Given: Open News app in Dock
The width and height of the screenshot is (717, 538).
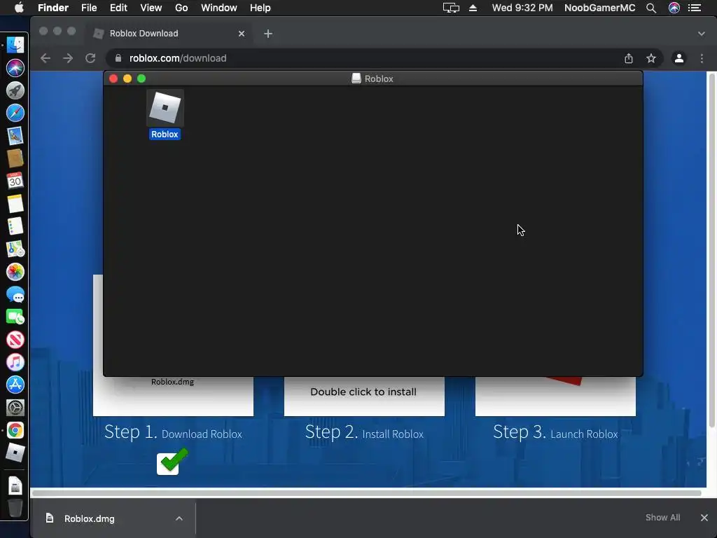Looking at the screenshot, I should pos(15,340).
